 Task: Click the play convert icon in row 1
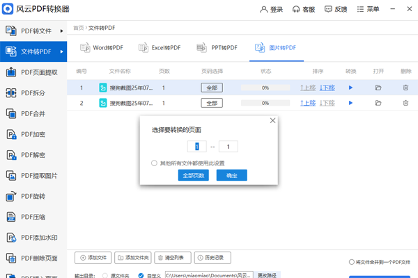[351, 88]
